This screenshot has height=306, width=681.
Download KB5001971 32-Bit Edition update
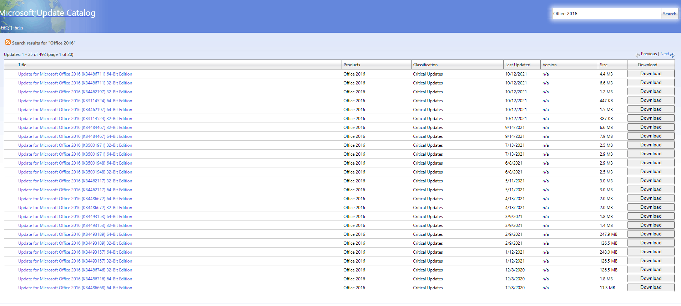pos(651,145)
